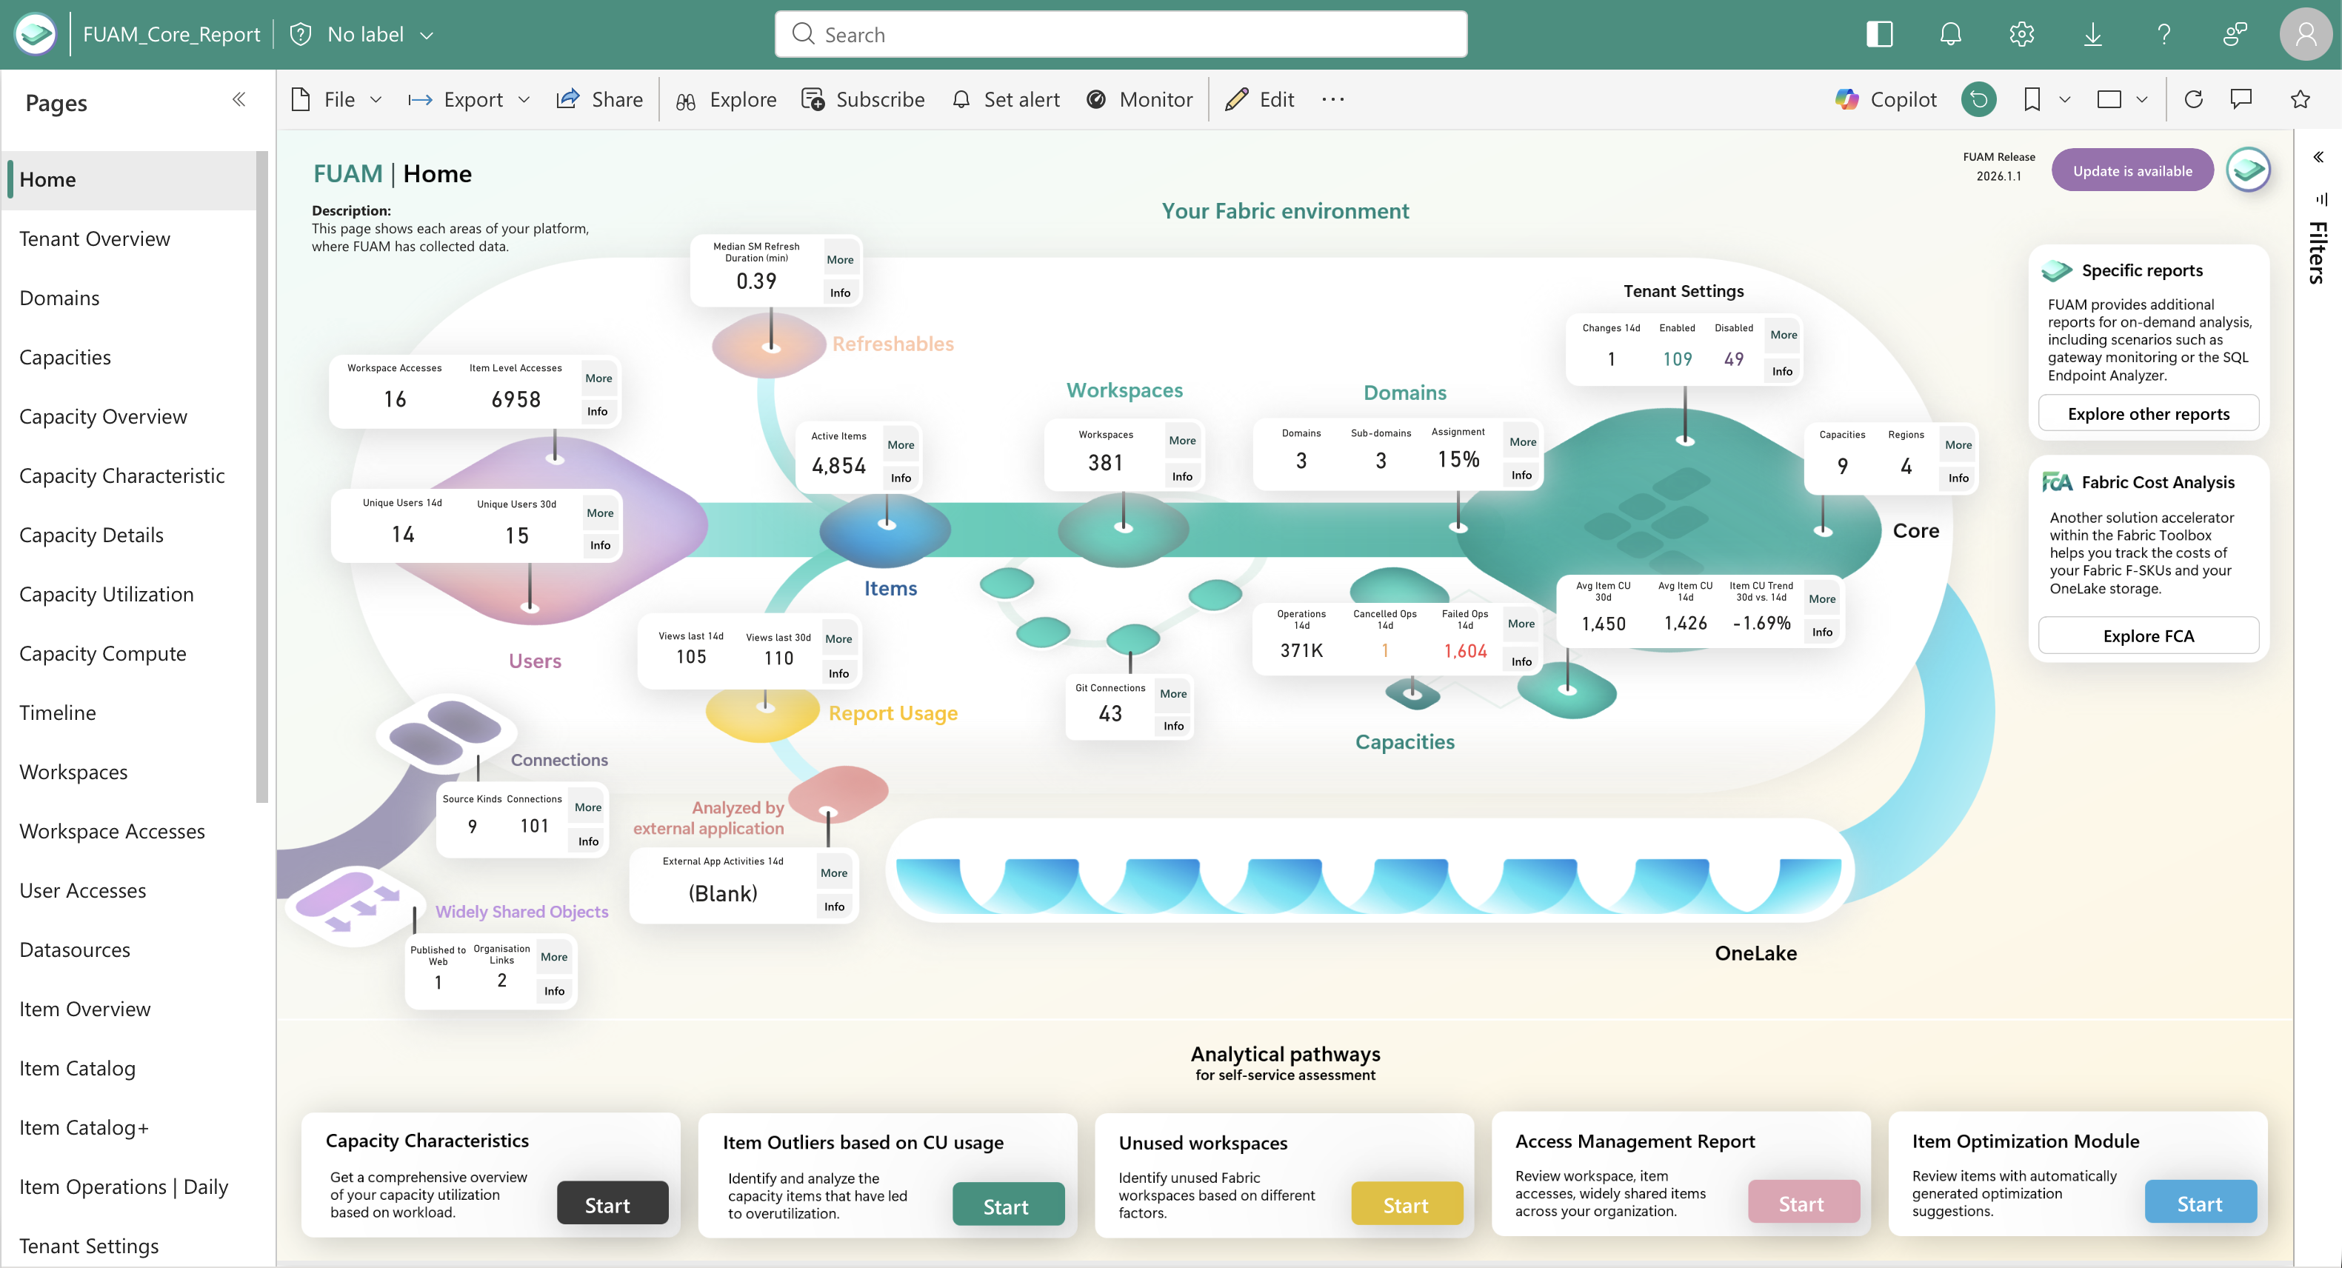
Task: Open the sensitivity label shield icon
Action: (301, 35)
